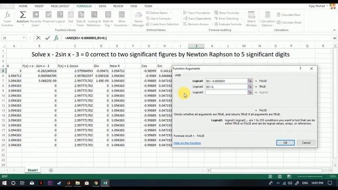The height and width of the screenshot is (190, 338).
Task: Click cell B5 value -0.282240016
Action: click(40, 71)
